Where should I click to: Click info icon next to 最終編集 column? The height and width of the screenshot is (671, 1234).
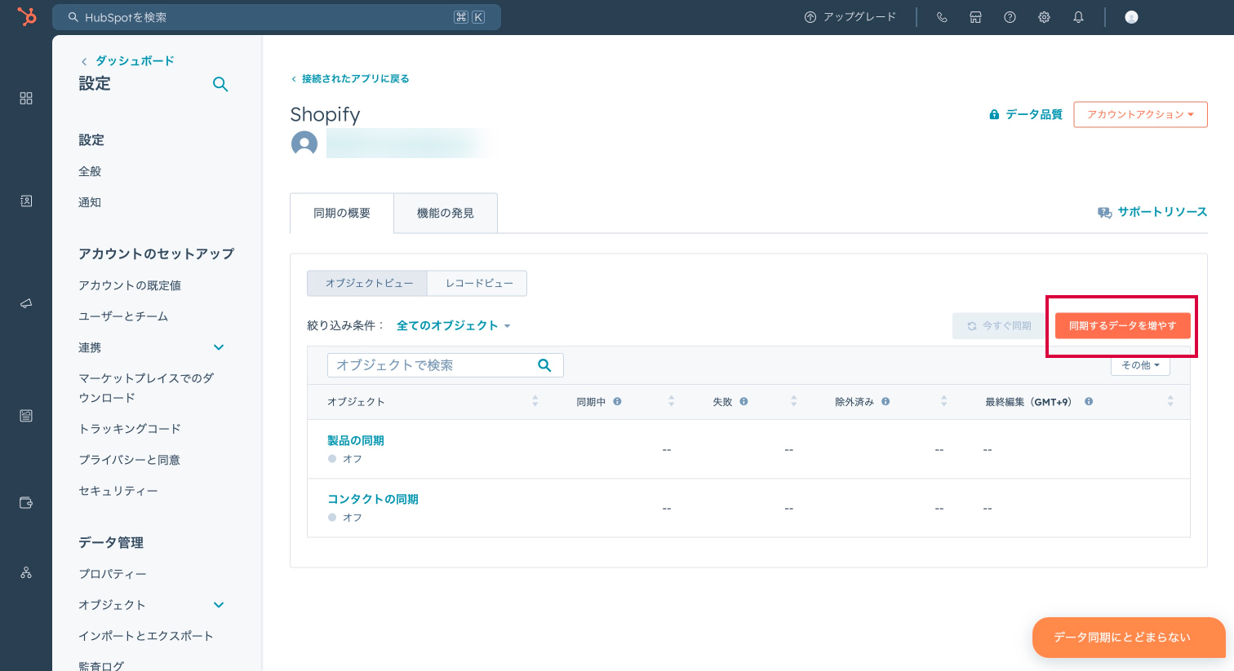pyautogui.click(x=1089, y=401)
